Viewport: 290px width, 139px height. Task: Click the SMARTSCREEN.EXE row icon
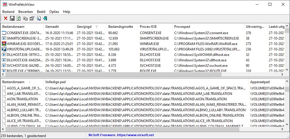point(4,38)
